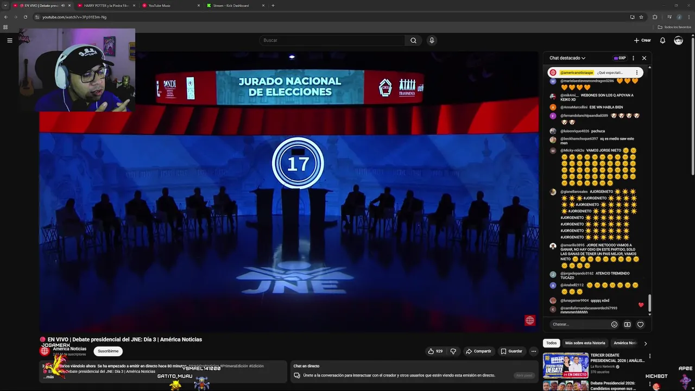Expand Chat destacado dropdown
This screenshot has height=391, width=695.
(x=567, y=58)
